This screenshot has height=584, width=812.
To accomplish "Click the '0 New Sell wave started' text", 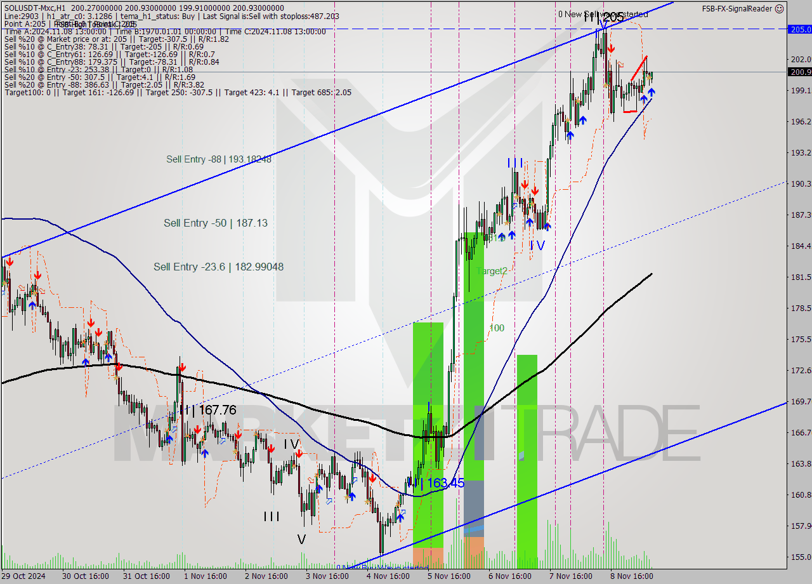I will point(603,14).
